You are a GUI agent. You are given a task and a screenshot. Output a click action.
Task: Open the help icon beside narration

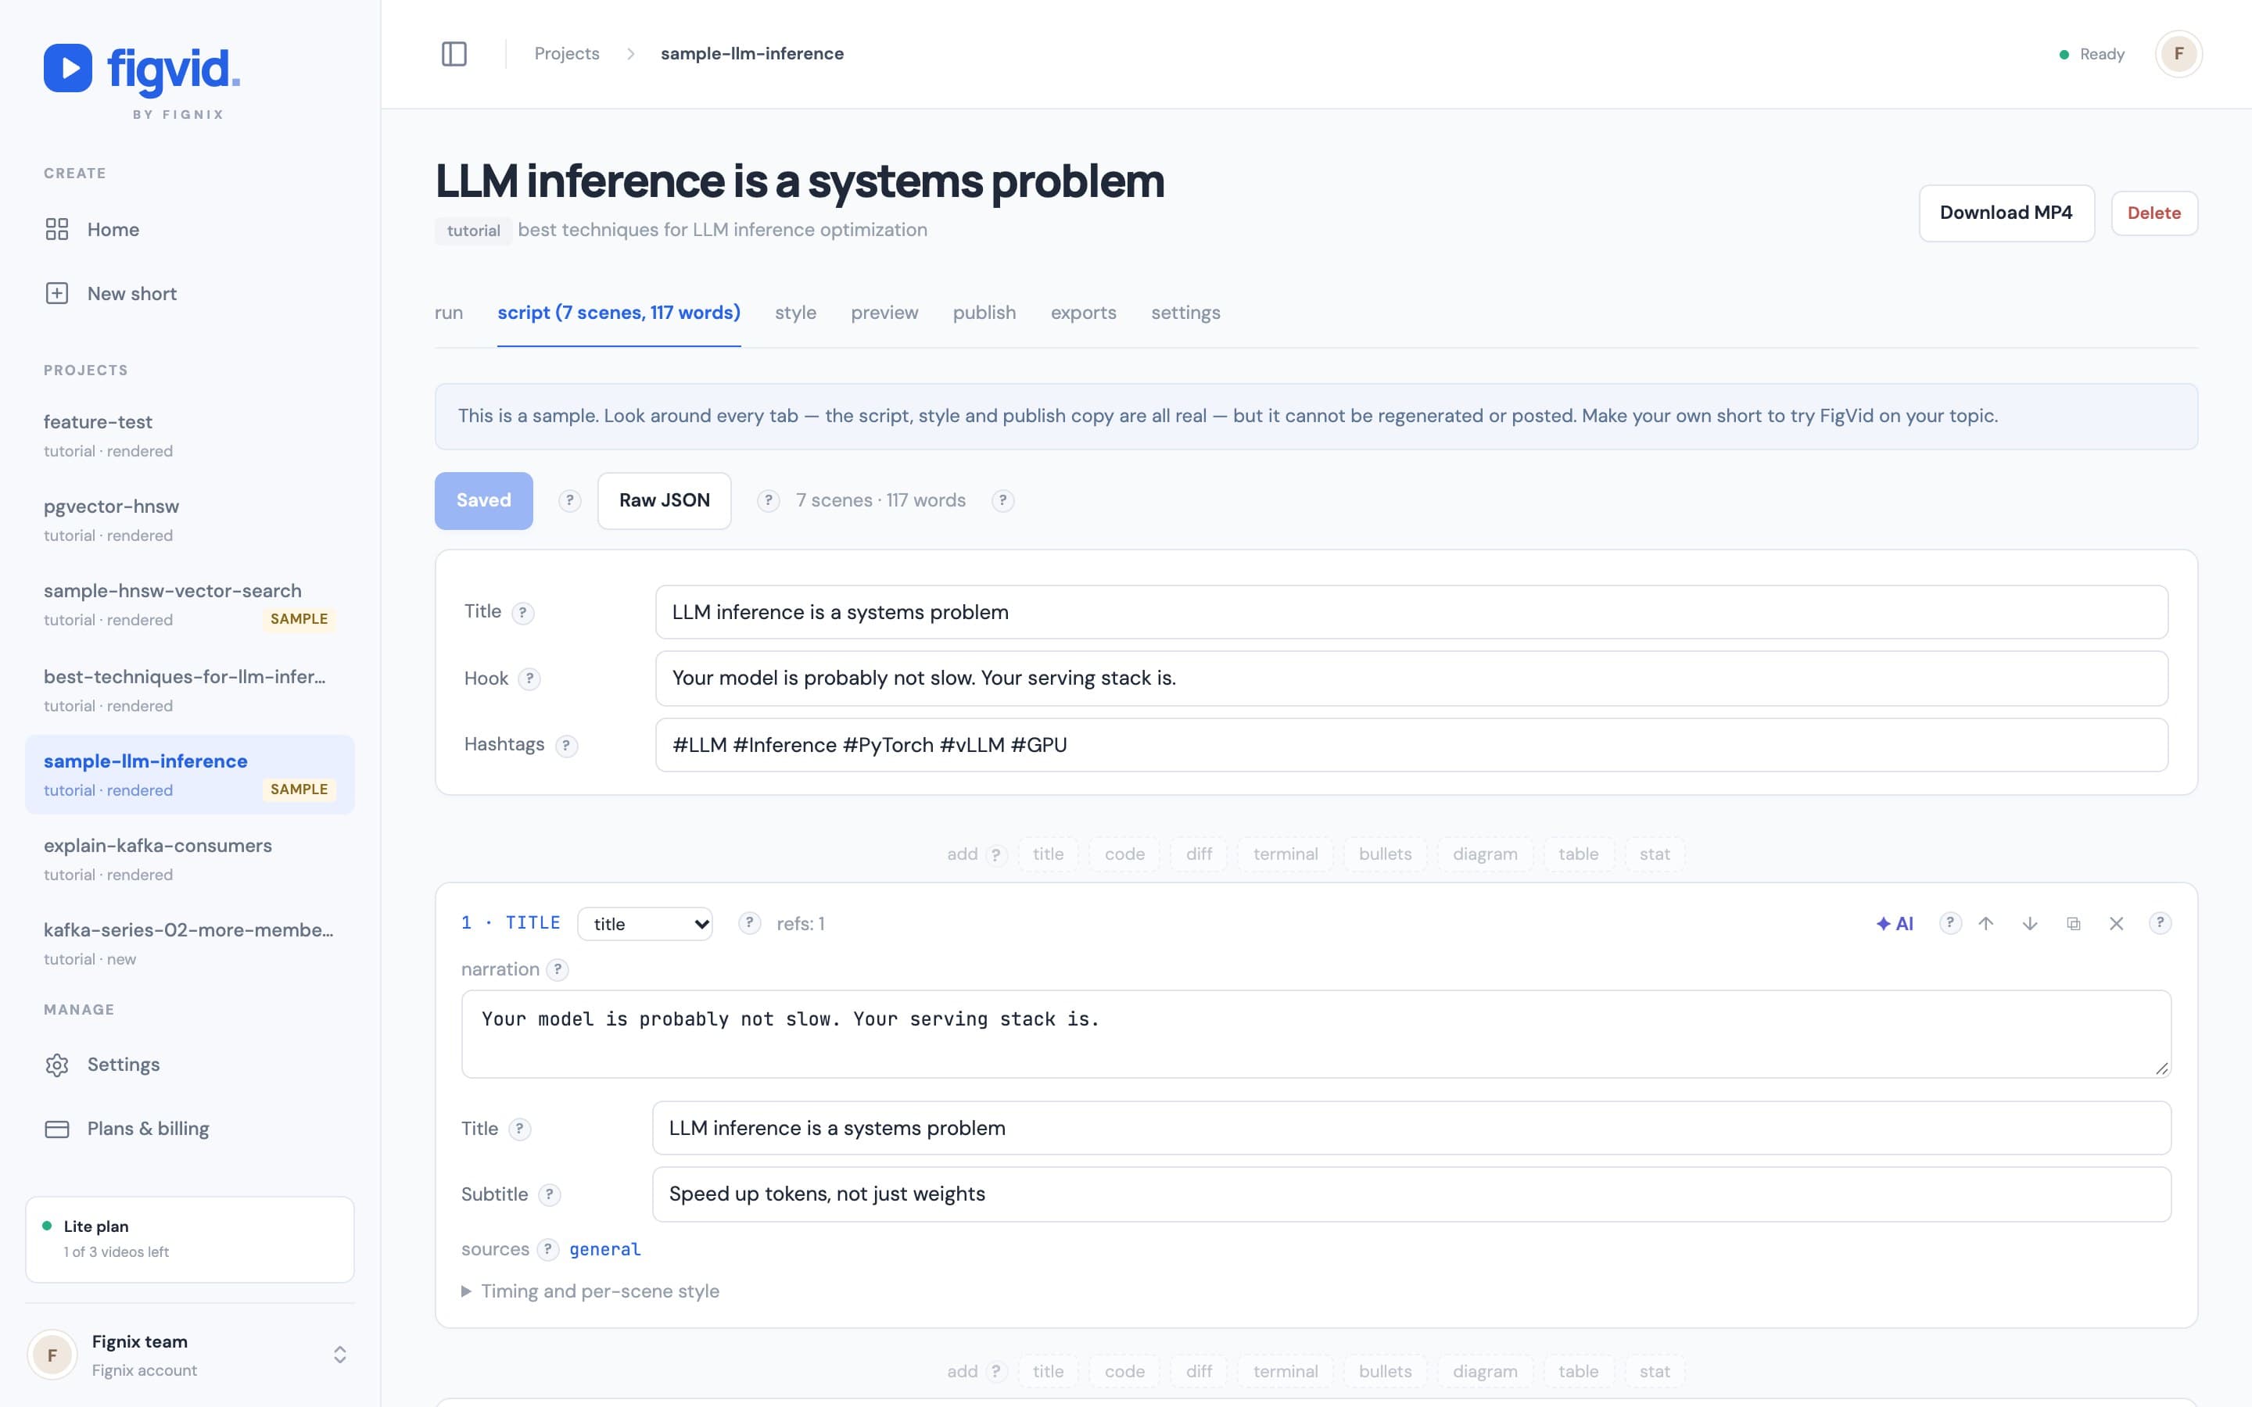[557, 969]
